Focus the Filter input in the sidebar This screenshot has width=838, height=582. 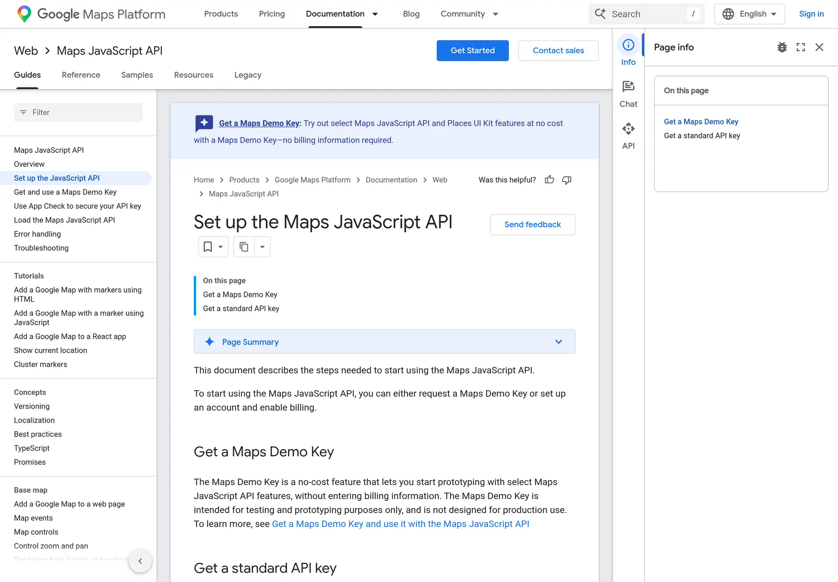[x=79, y=113]
